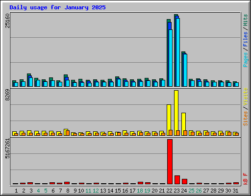Click day 31 axis label
The height and width of the screenshot is (196, 251).
click(235, 191)
